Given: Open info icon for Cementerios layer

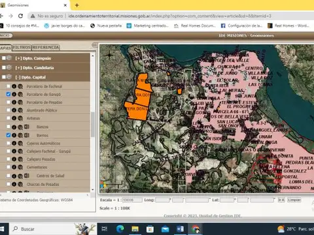Looking at the screenshot, I should 14,167.
